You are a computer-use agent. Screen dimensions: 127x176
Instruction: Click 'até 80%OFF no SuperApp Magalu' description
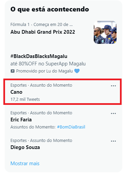(48, 64)
